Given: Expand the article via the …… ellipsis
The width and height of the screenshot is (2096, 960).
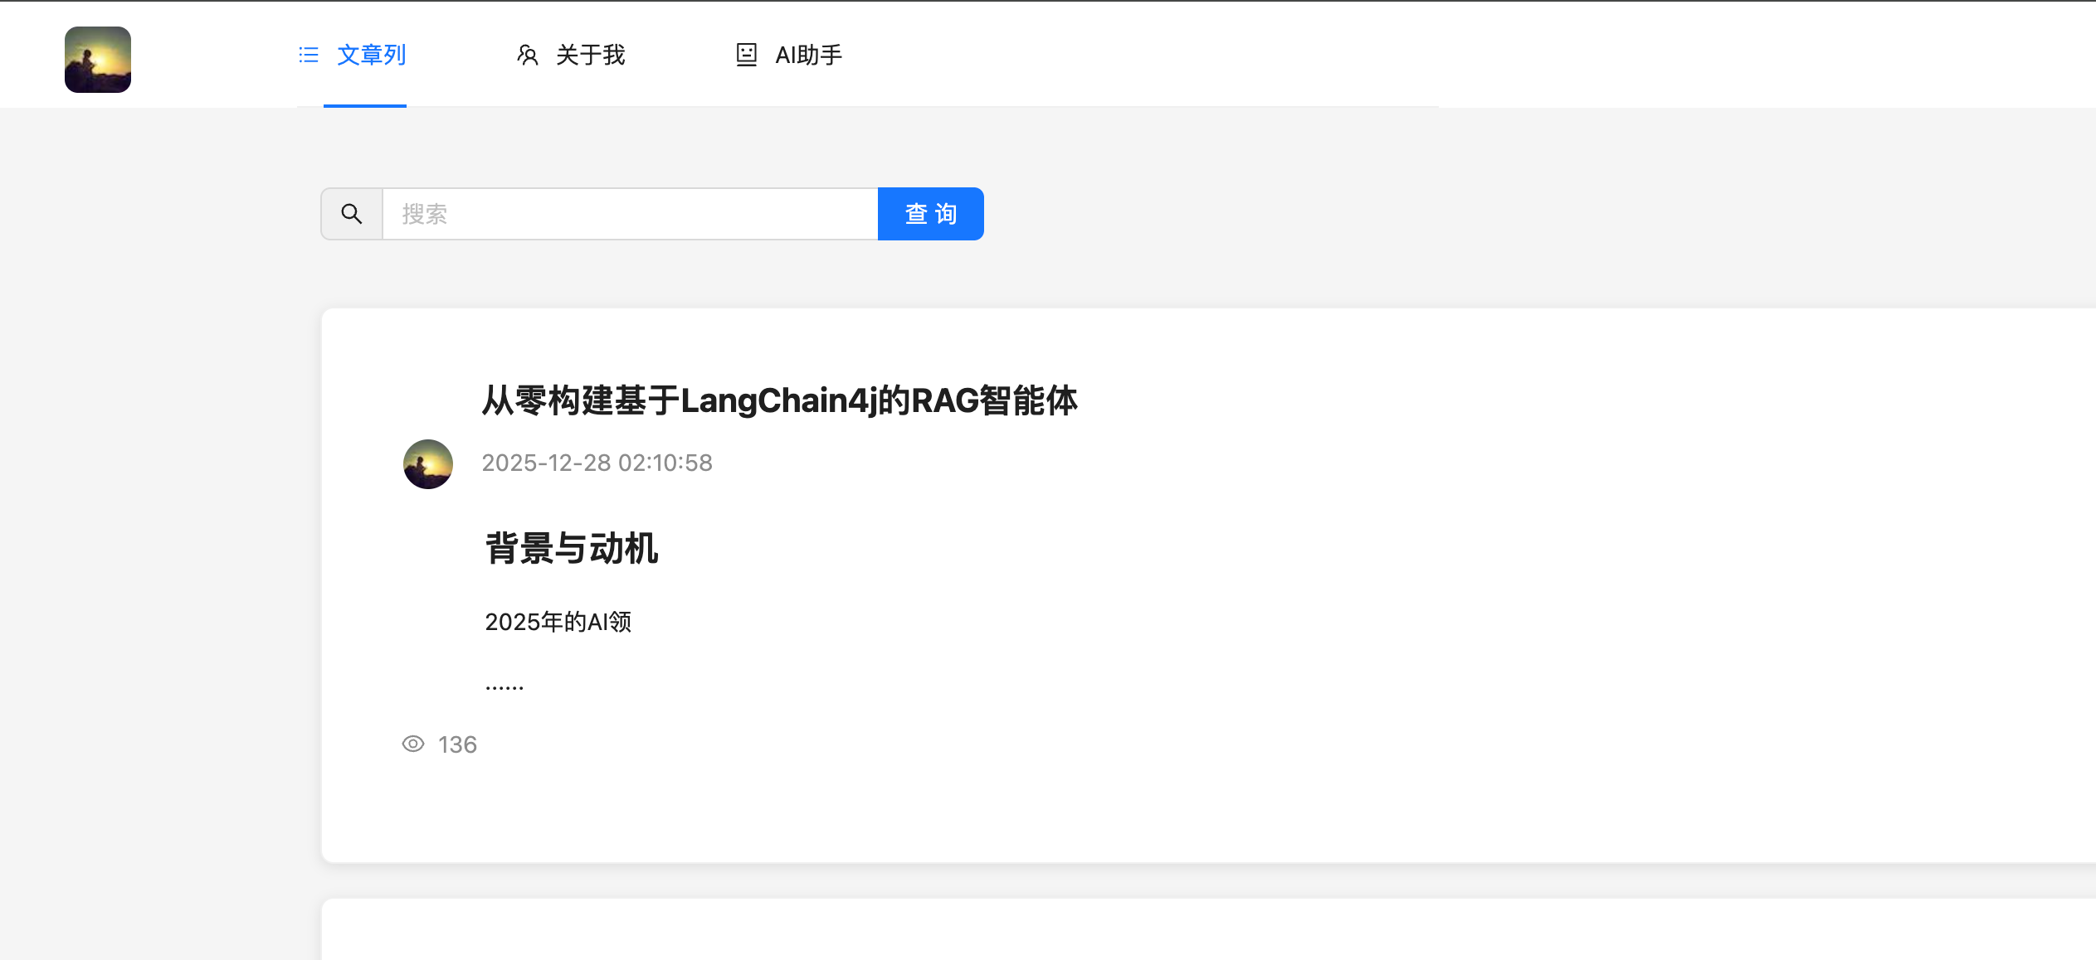Looking at the screenshot, I should 505,685.
